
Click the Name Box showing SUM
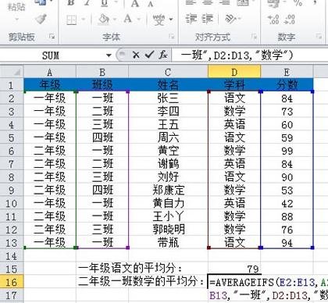[x=51, y=55]
